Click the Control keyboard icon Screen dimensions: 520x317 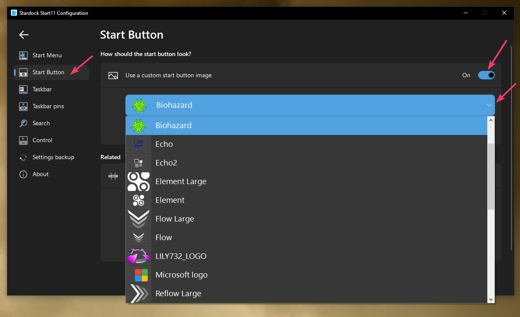coord(23,140)
